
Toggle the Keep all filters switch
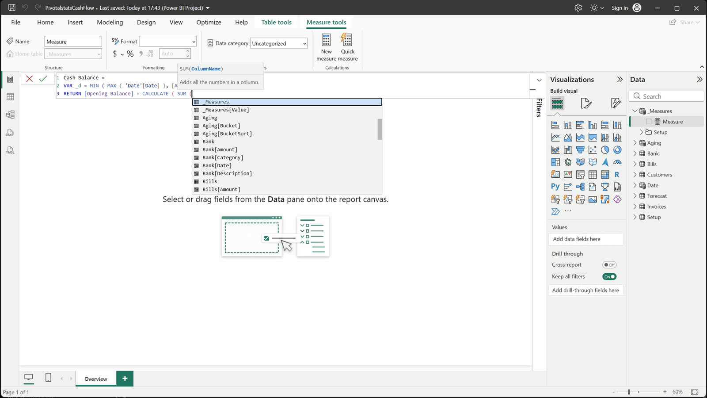[609, 276]
